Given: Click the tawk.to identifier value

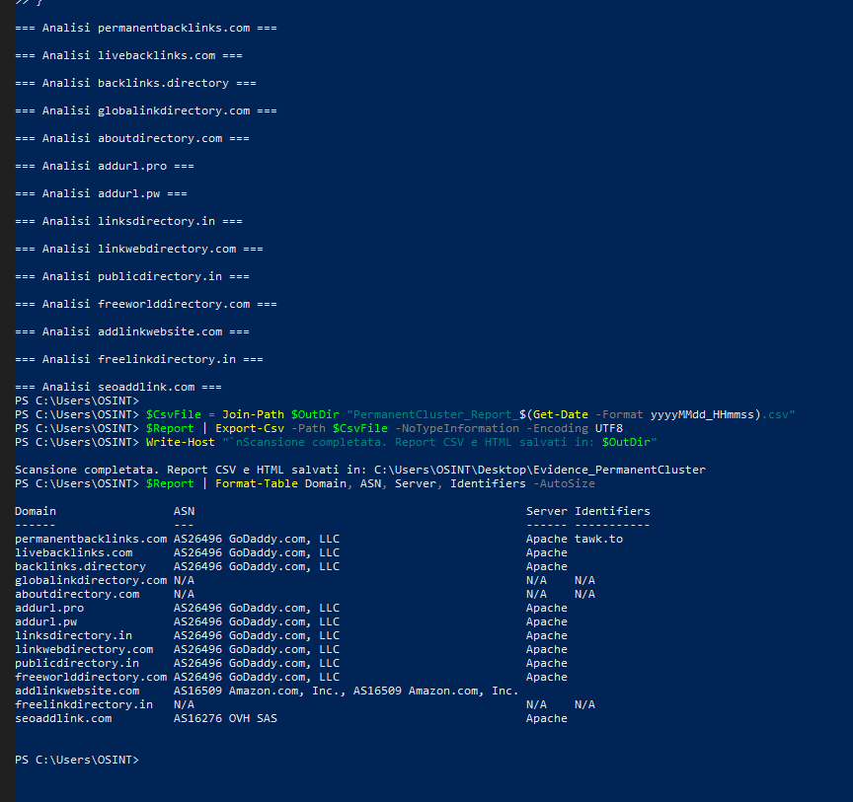Looking at the screenshot, I should tap(598, 539).
